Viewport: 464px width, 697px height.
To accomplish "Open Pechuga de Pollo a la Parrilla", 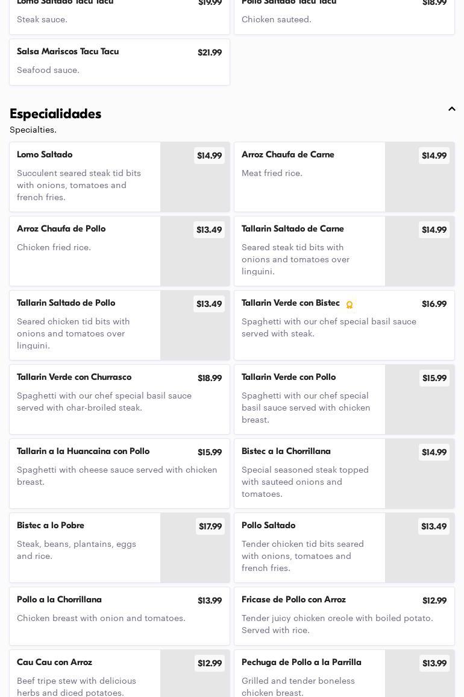I will pyautogui.click(x=310, y=674).
